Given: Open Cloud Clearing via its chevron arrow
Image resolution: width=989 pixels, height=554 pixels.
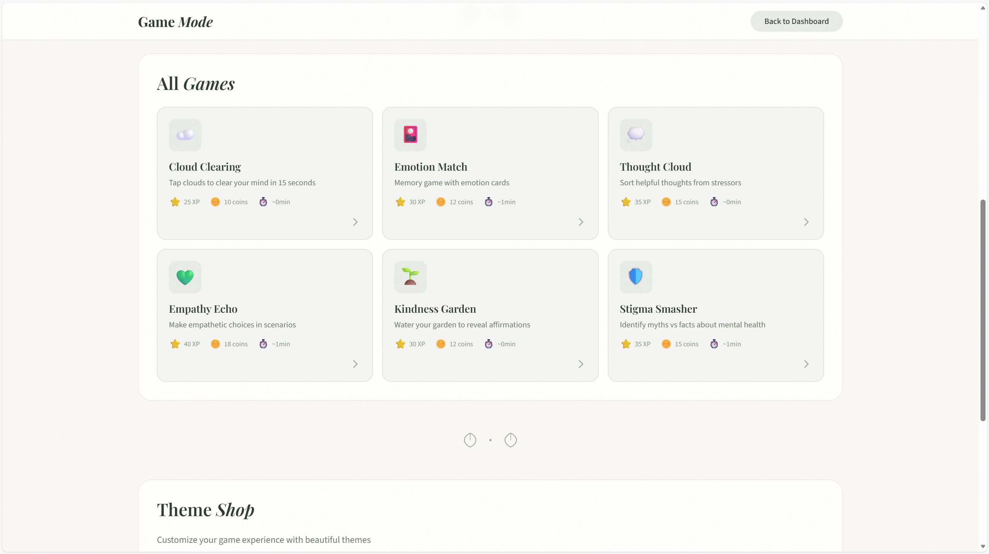Looking at the screenshot, I should 355,222.
